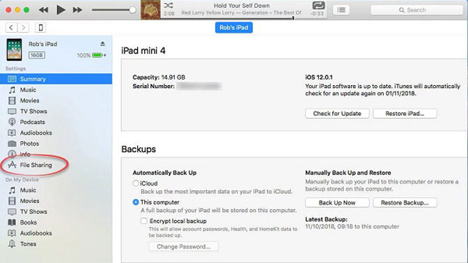The height and width of the screenshot is (263, 468).
Task: Click the red close window button
Action: [x=8, y=10]
